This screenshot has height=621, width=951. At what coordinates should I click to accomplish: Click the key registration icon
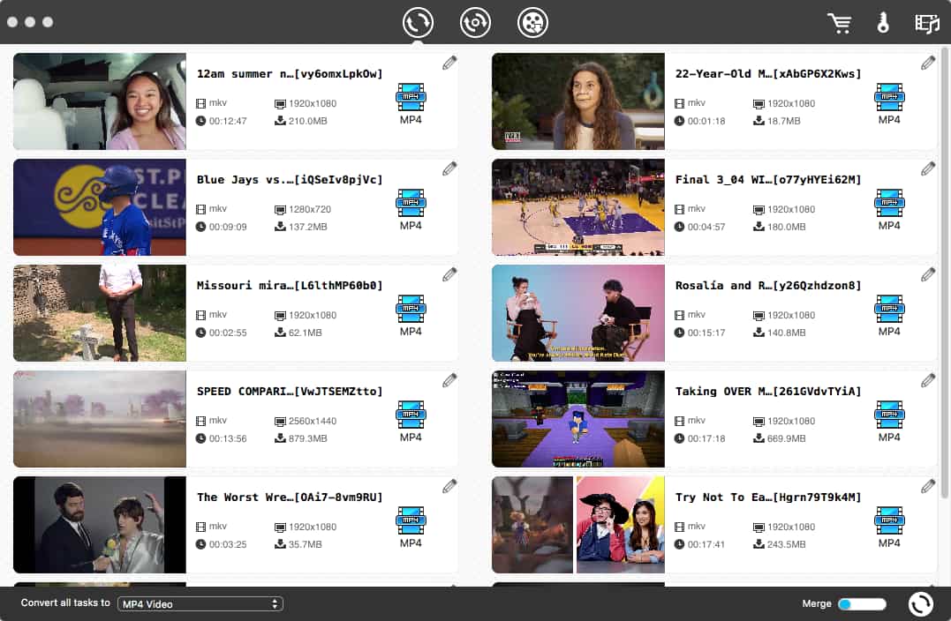pyautogui.click(x=883, y=24)
